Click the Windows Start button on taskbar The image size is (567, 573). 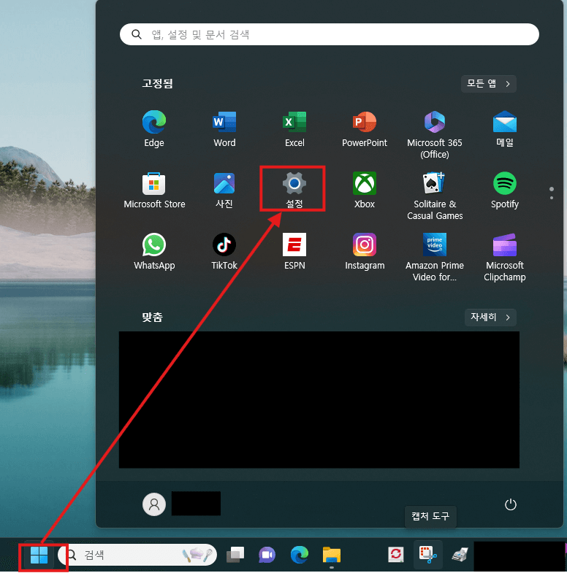point(39,555)
